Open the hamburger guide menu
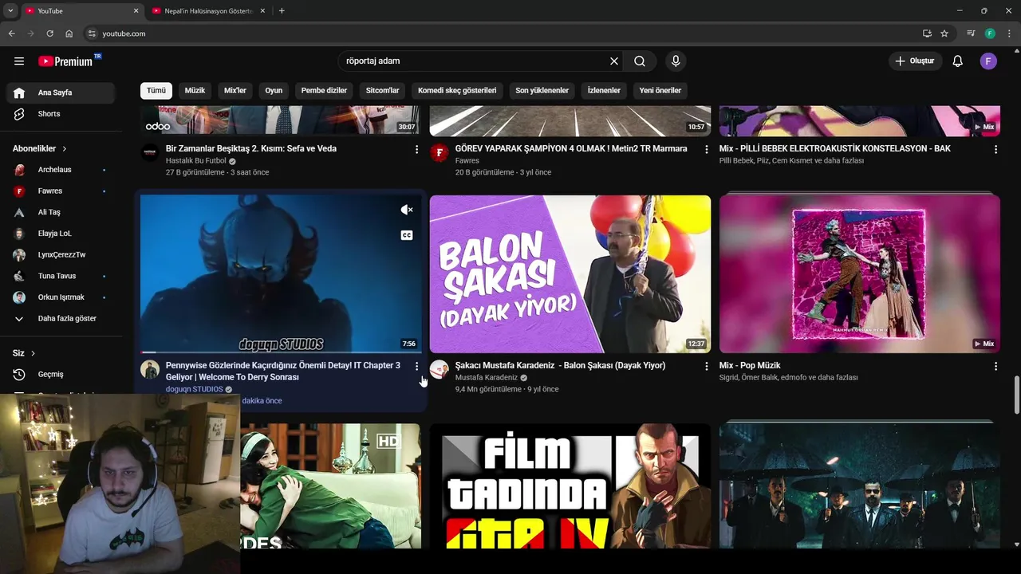Screen dimensions: 1021x574 (19, 61)
